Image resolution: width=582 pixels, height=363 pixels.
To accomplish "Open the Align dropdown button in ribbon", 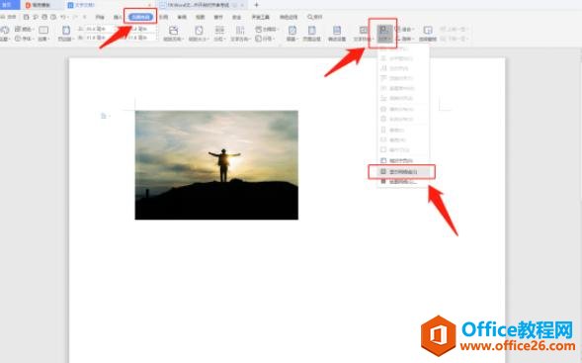I will pos(384,33).
